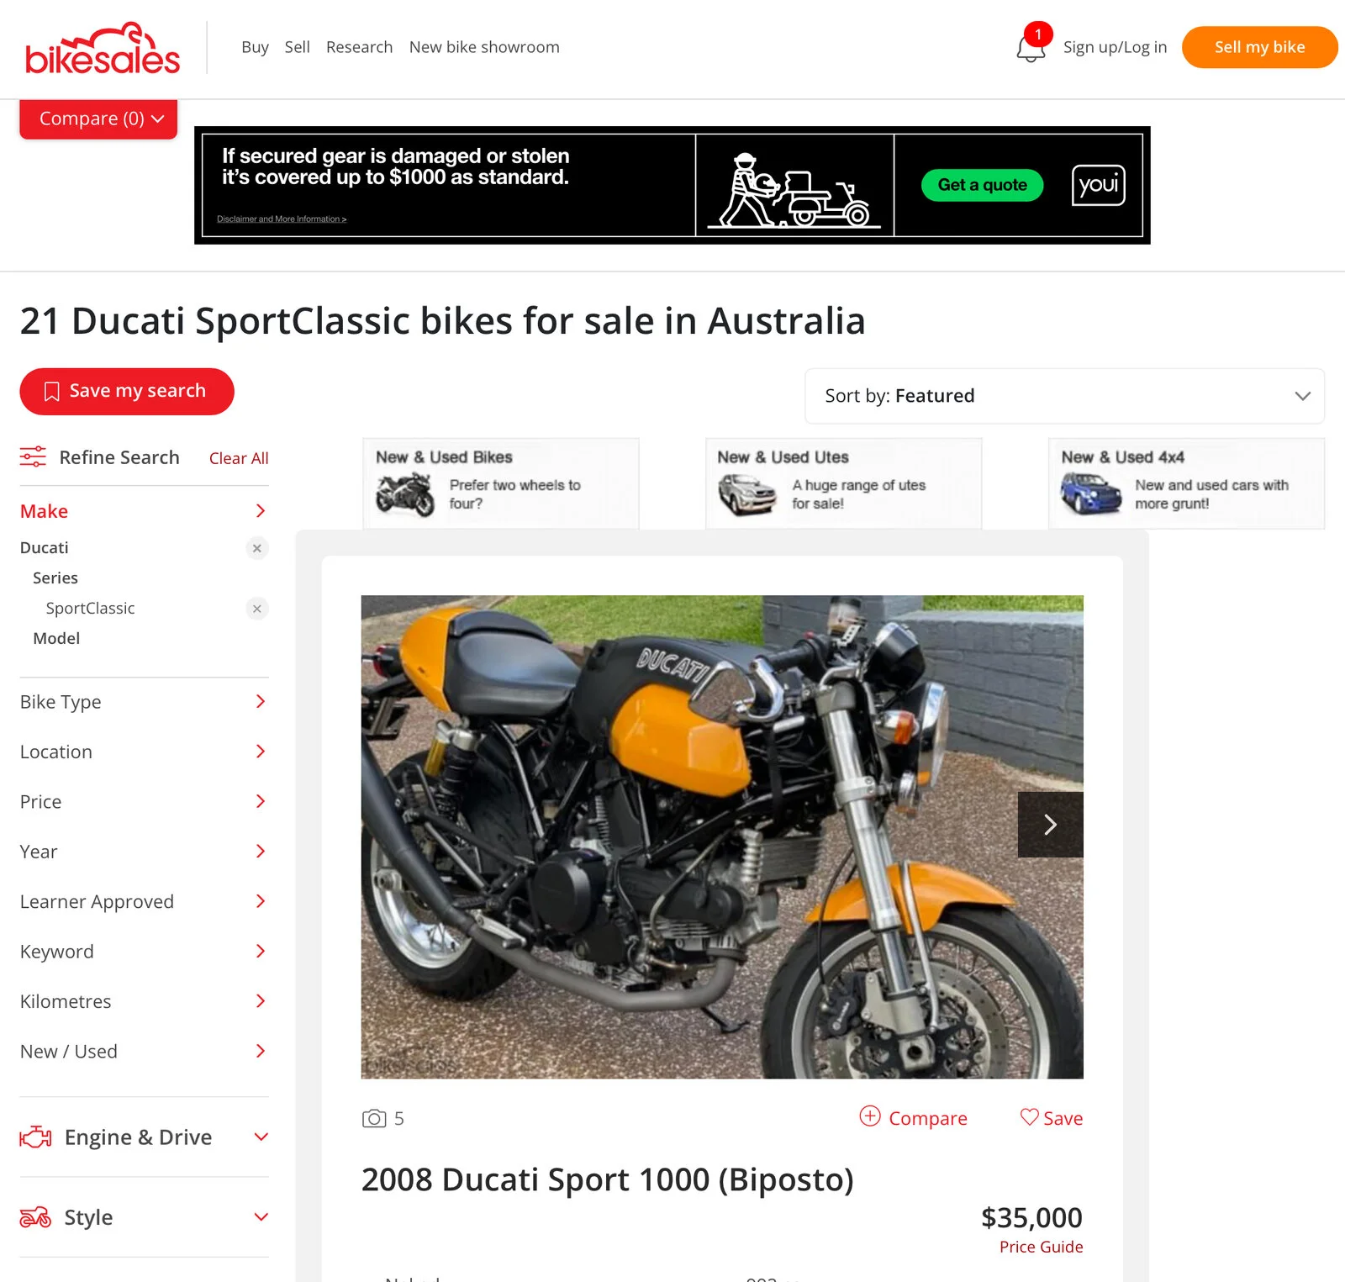The height and width of the screenshot is (1282, 1345).
Task: Expand the Engine & Drive section
Action: click(145, 1137)
